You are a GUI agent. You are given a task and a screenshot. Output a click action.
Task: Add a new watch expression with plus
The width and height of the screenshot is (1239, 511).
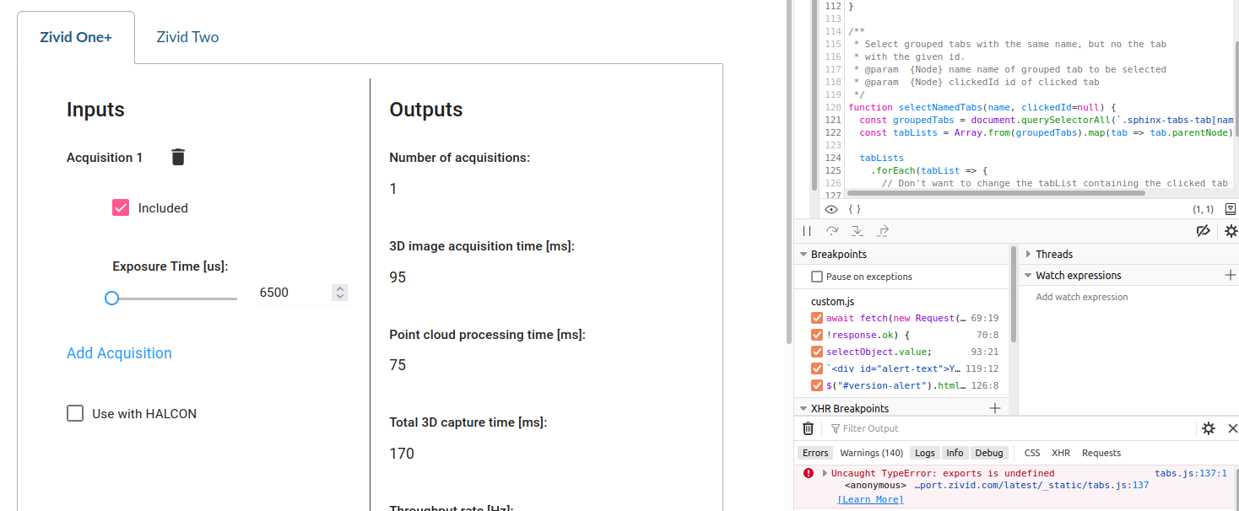[1231, 275]
